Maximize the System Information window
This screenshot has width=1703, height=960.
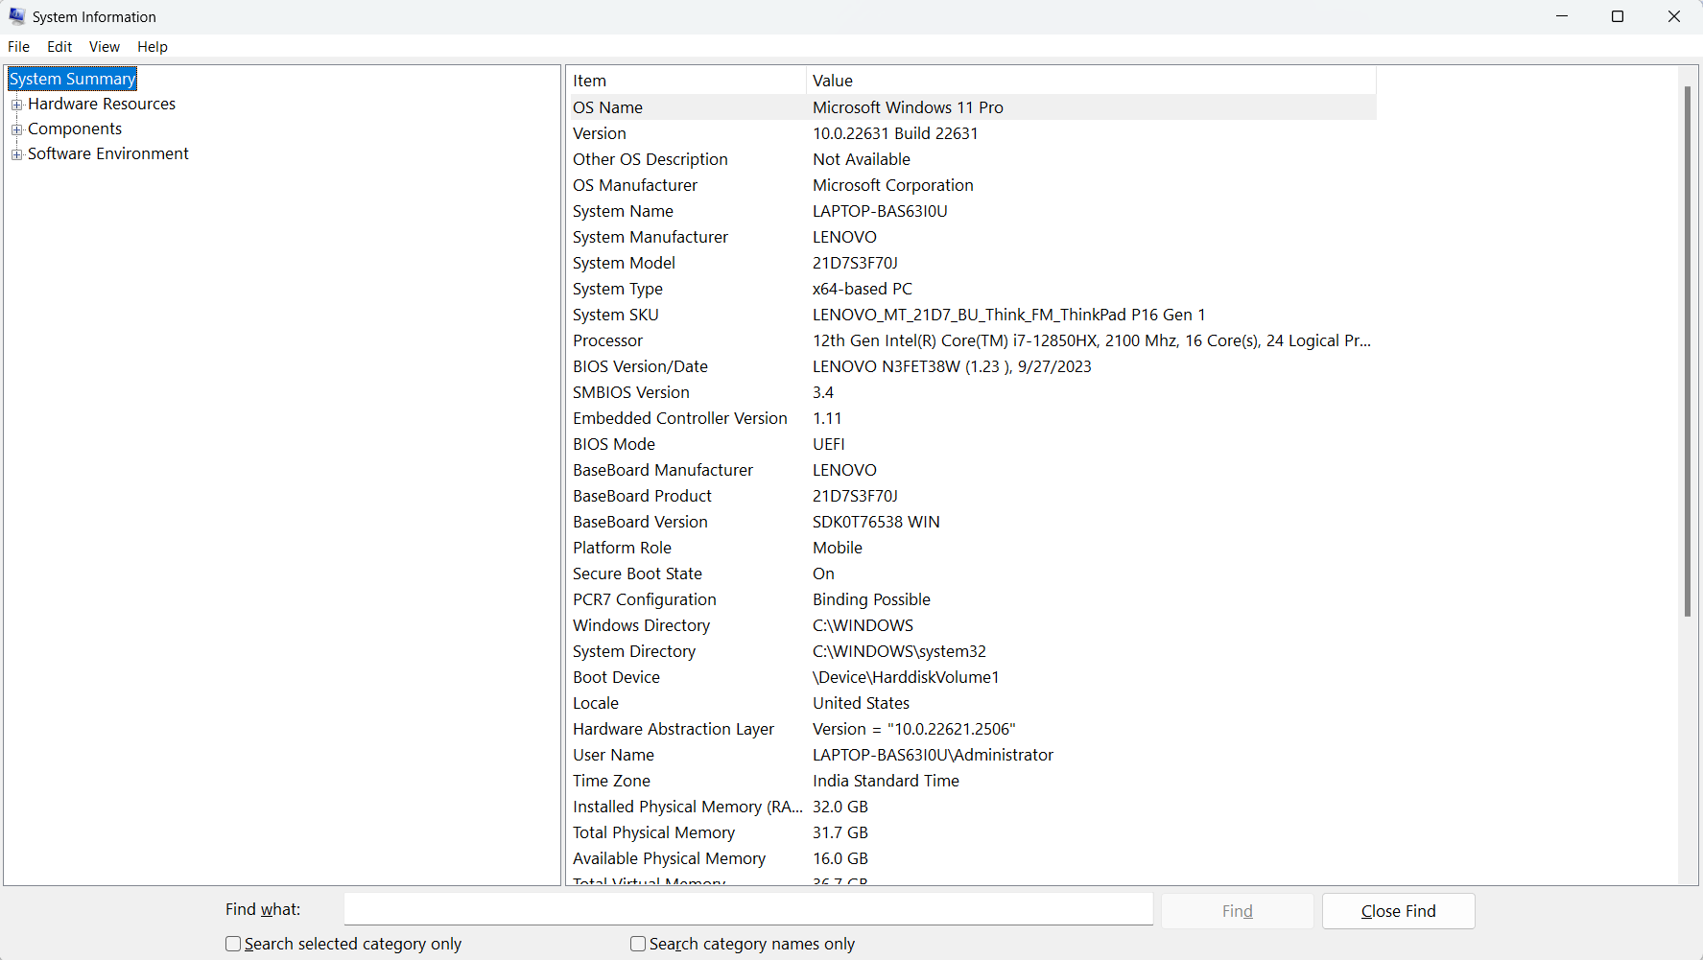(1618, 16)
